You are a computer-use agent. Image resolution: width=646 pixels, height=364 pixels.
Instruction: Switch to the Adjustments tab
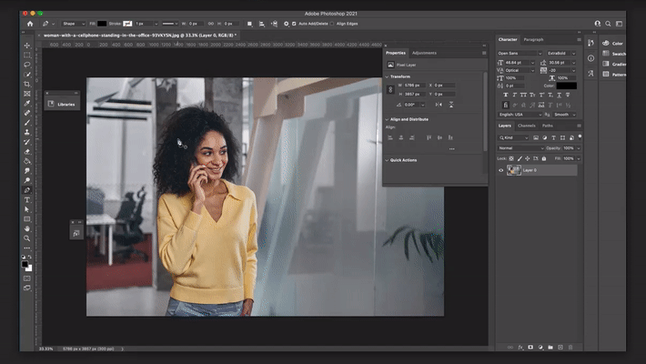click(x=424, y=53)
